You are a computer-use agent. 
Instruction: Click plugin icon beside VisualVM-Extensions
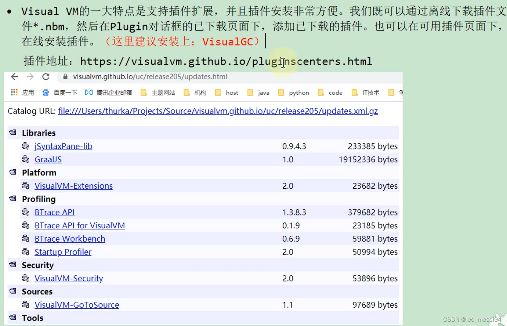point(26,185)
